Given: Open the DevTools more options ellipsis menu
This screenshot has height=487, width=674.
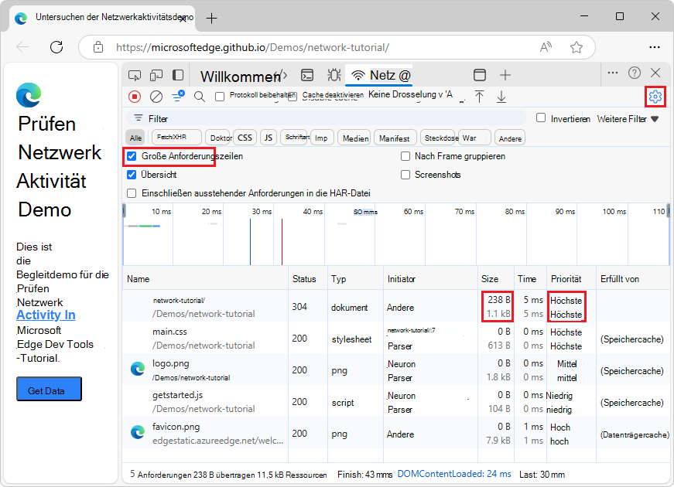Looking at the screenshot, I should 613,73.
